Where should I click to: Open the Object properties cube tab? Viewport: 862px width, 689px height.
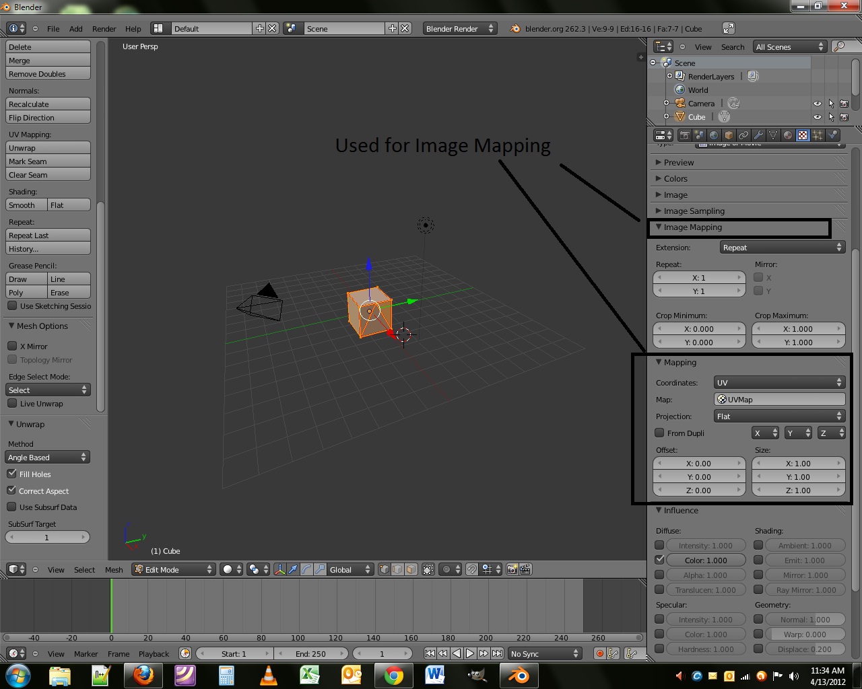point(729,135)
